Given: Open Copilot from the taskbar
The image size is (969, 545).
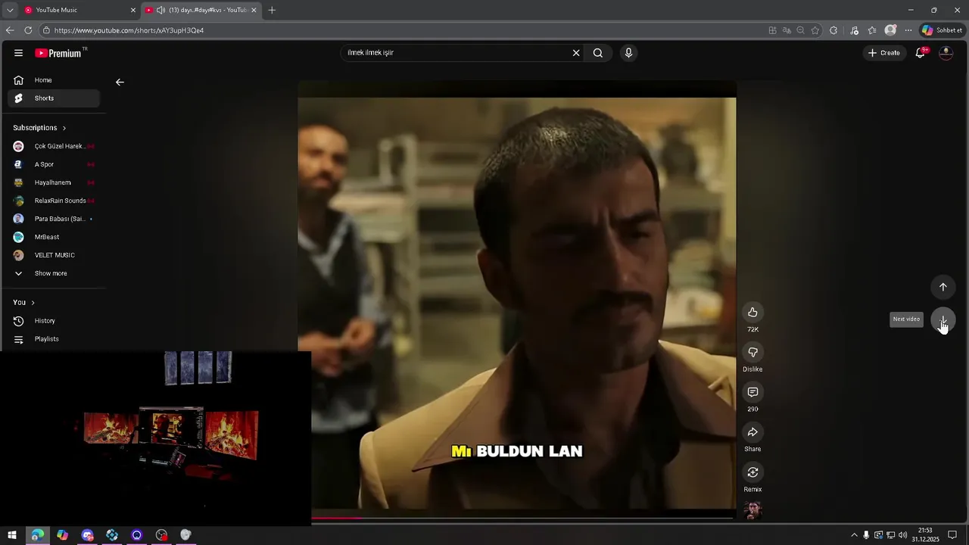Looking at the screenshot, I should [x=62, y=535].
